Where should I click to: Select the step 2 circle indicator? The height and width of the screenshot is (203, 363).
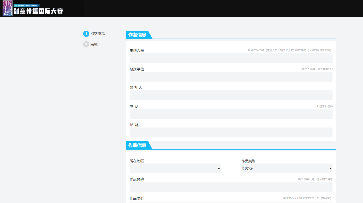[86, 44]
